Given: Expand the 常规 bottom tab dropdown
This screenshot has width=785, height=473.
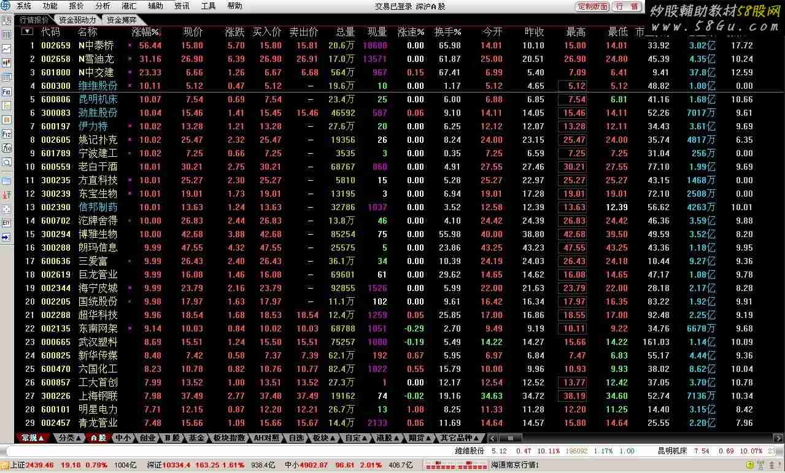Looking at the screenshot, I should [x=33, y=438].
